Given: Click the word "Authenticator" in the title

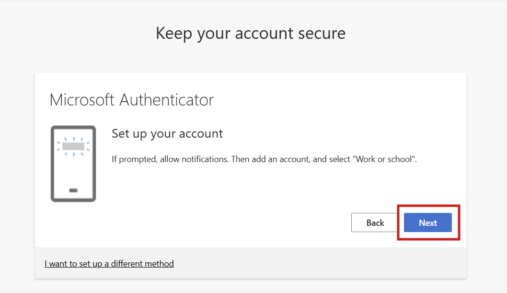Looking at the screenshot, I should click(x=166, y=100).
